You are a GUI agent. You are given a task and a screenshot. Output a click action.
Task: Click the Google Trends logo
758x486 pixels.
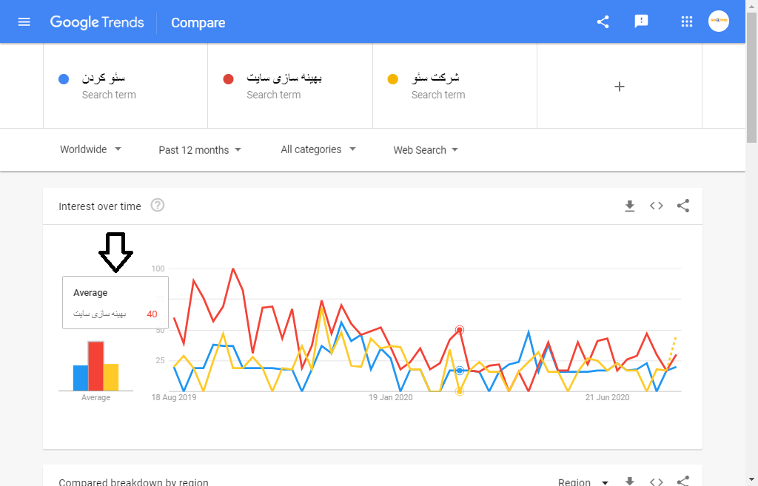[97, 22]
